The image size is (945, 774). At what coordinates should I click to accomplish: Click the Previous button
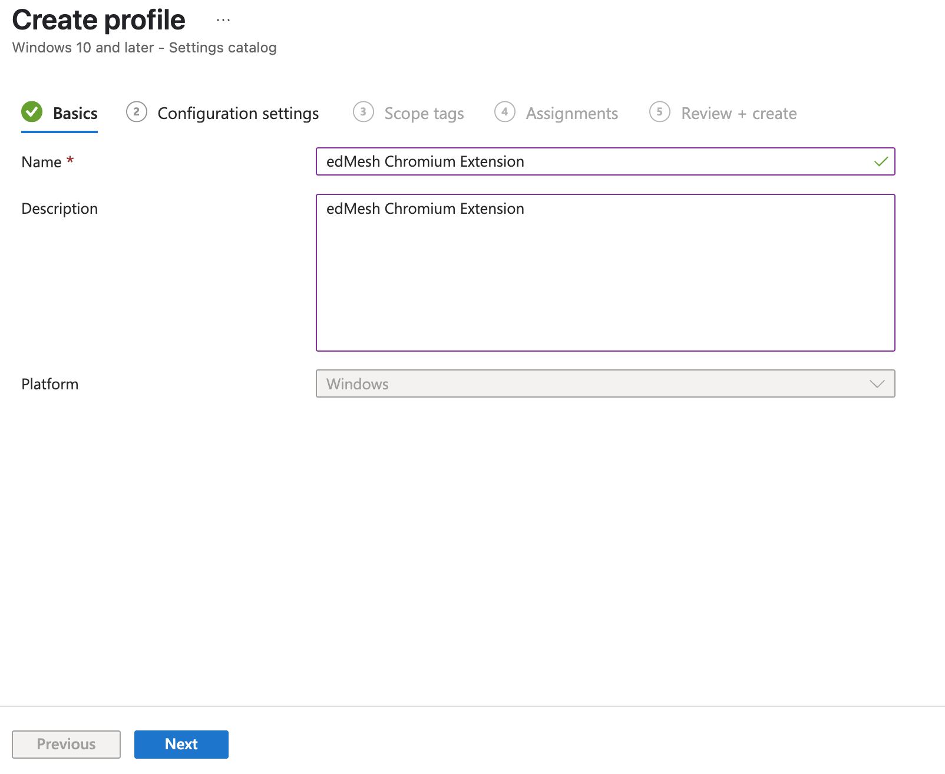tap(66, 745)
